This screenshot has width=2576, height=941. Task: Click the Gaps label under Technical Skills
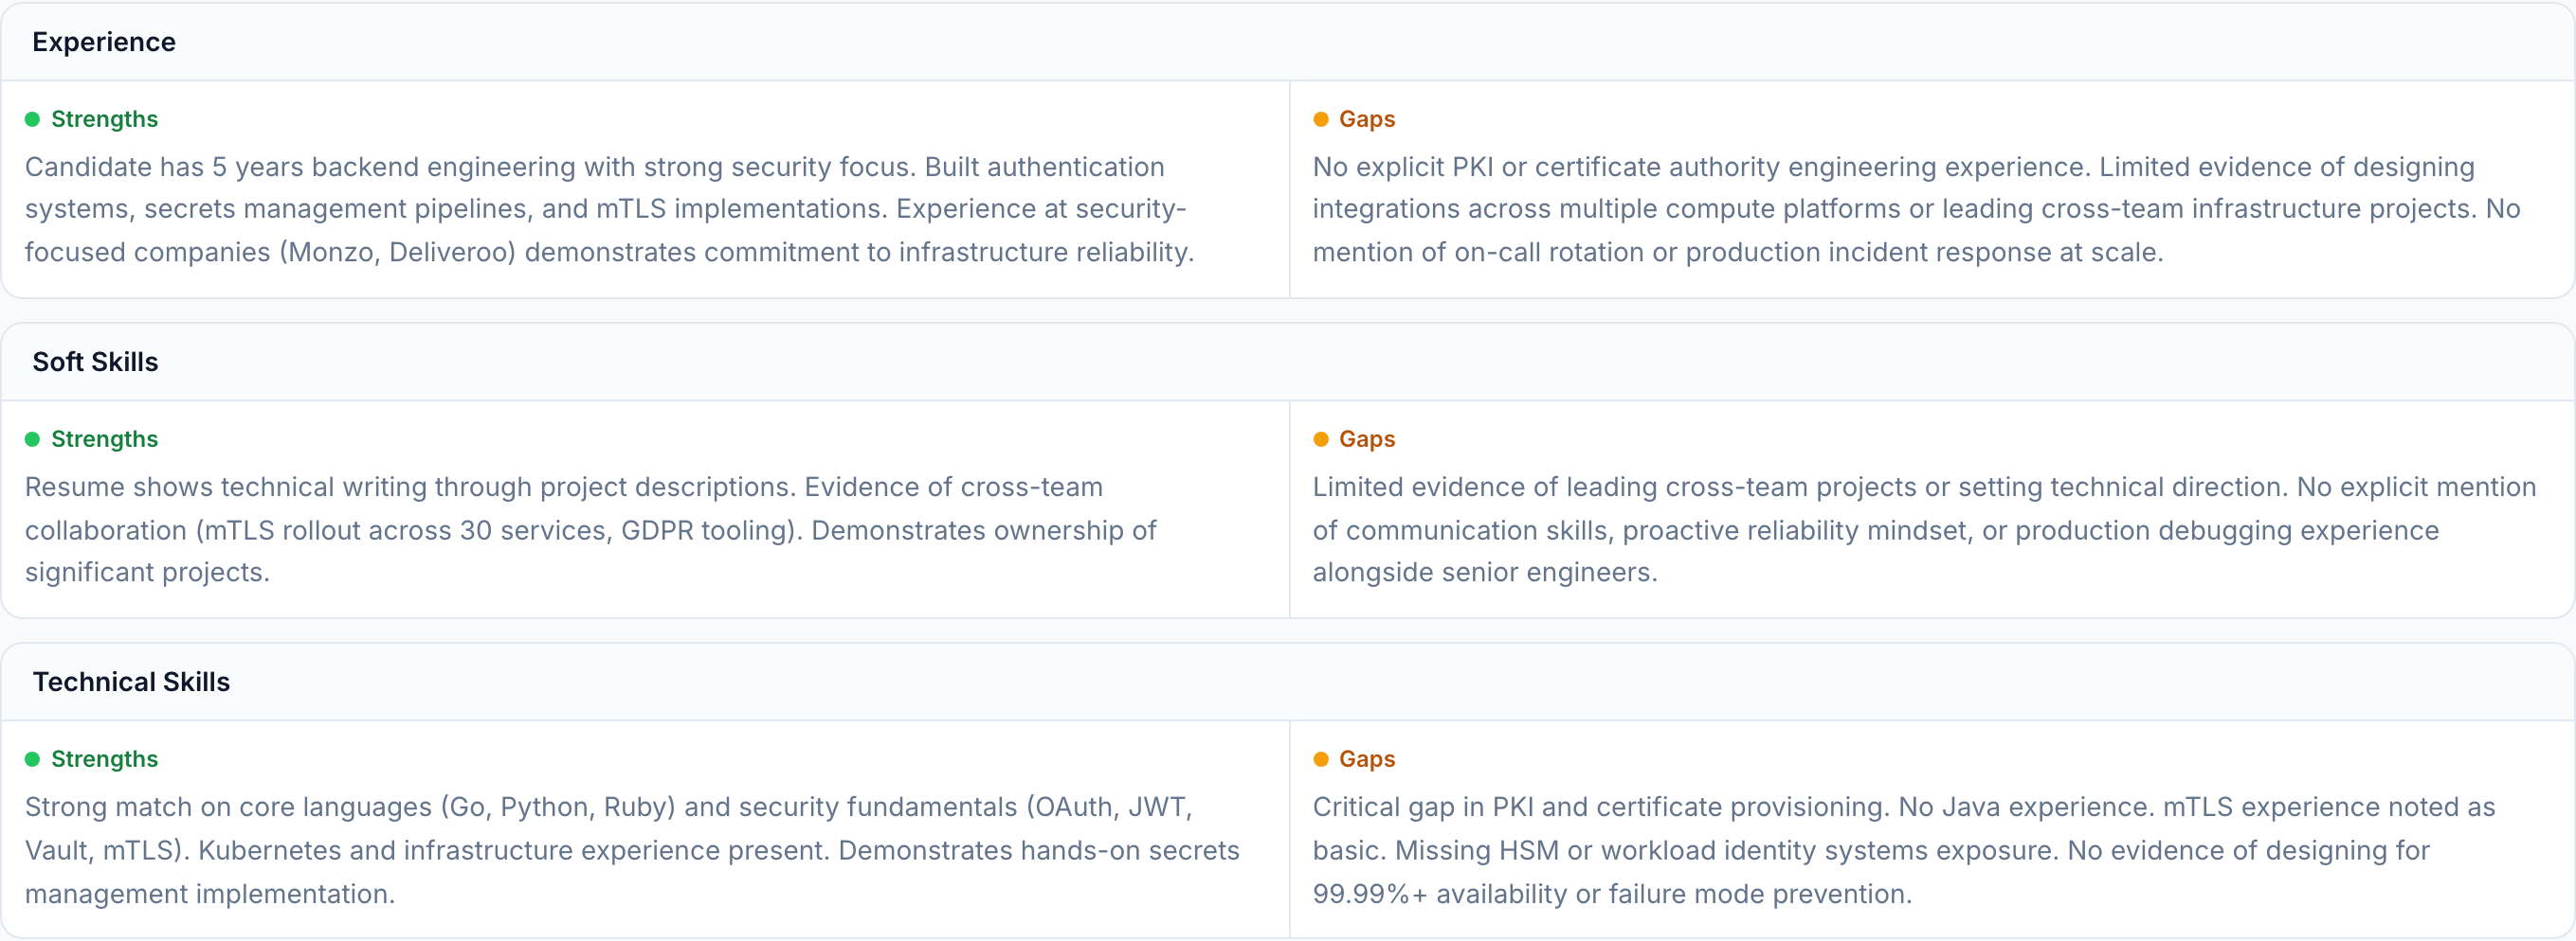(x=1366, y=759)
